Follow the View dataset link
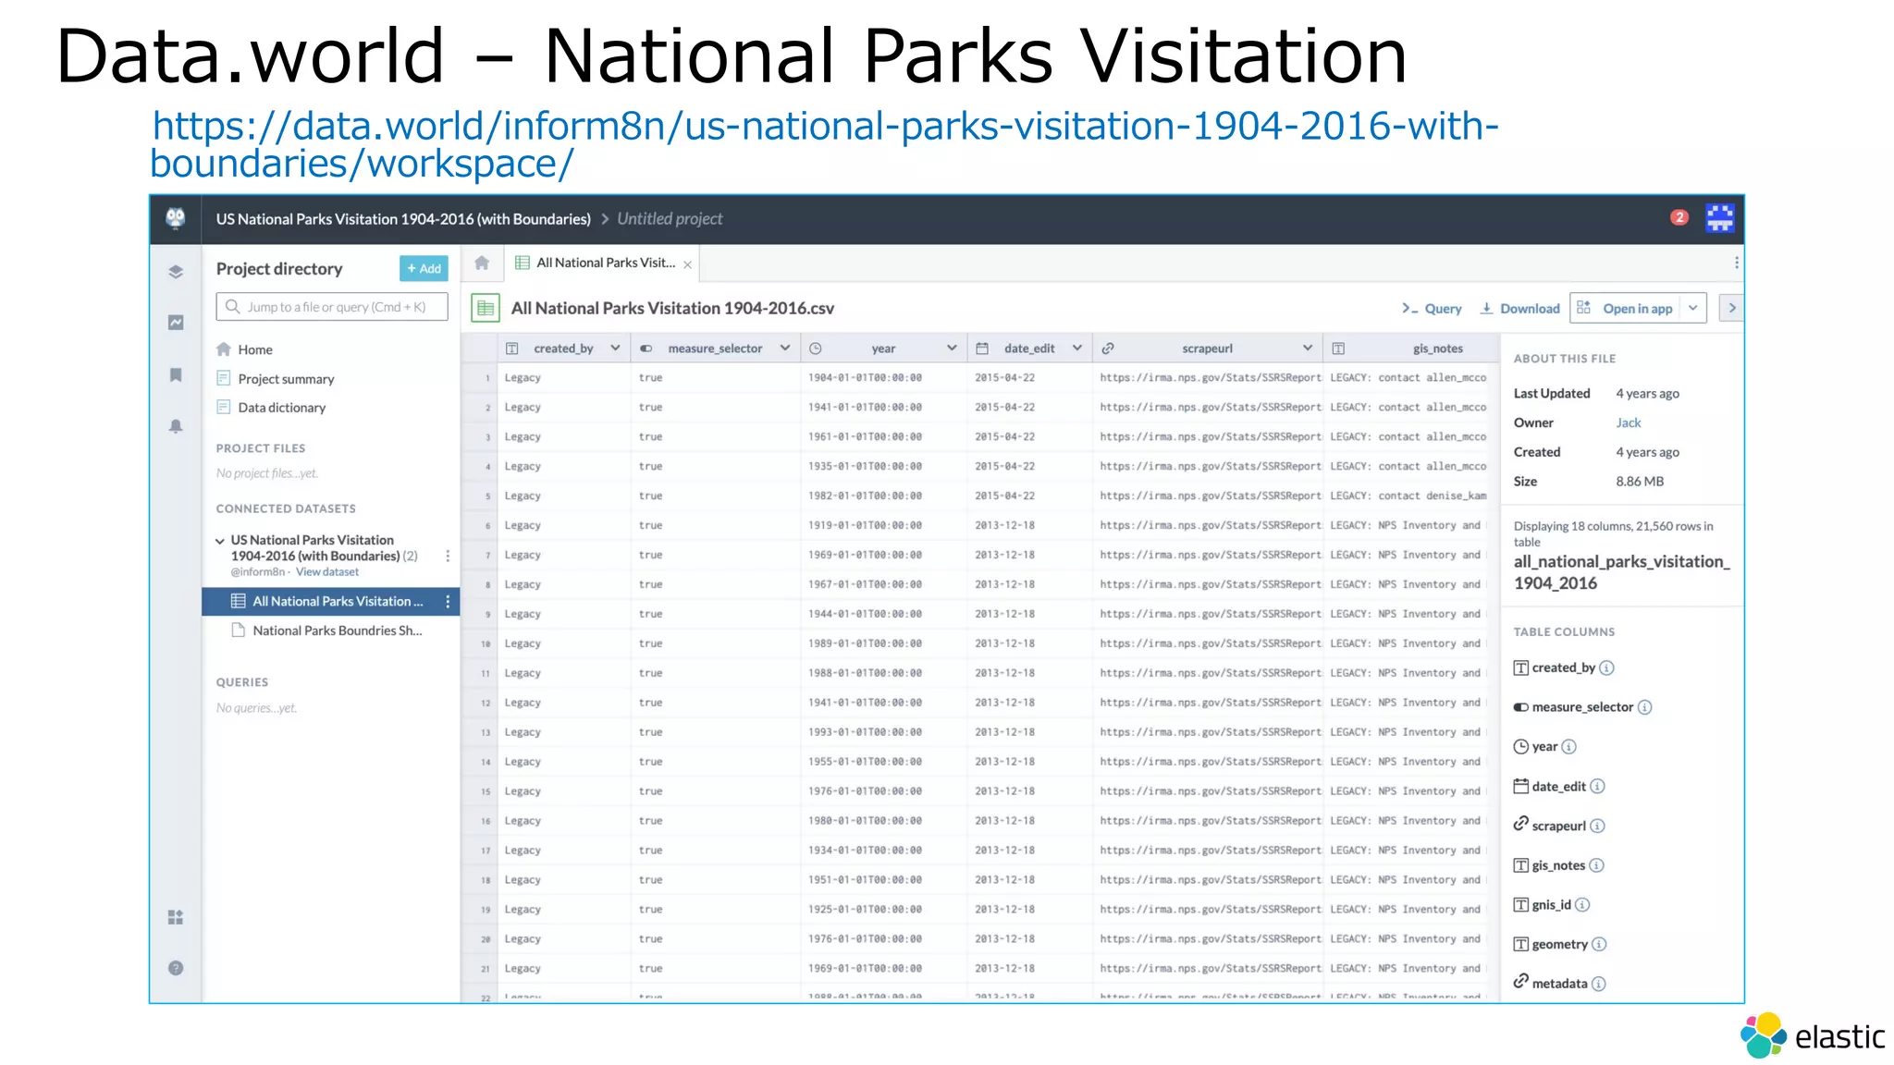Image resolution: width=1894 pixels, height=1065 pixels. [327, 572]
